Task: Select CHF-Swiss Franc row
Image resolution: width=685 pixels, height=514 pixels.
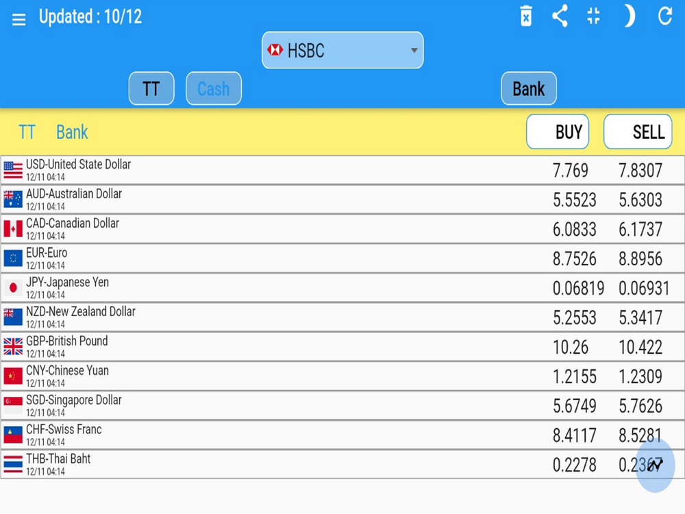Action: coord(342,435)
